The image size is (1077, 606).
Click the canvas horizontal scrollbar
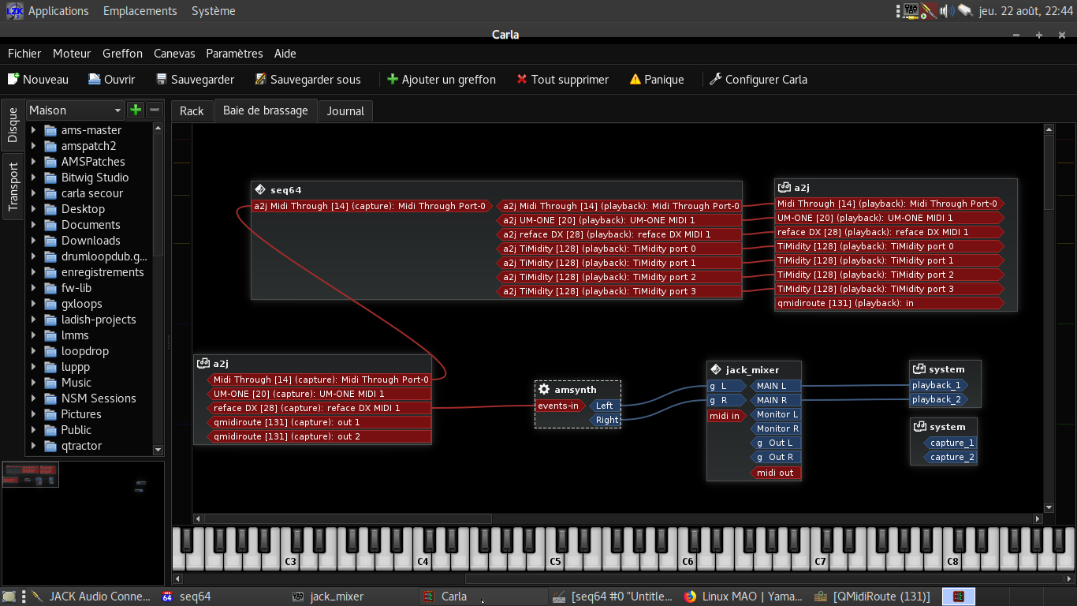click(347, 518)
